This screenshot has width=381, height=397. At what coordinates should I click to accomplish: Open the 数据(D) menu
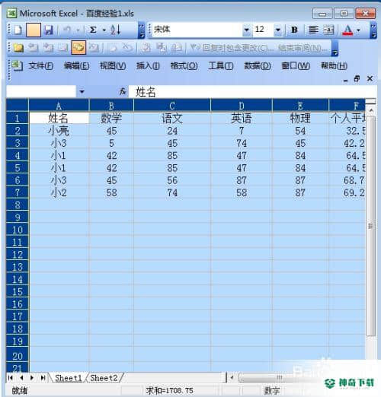point(258,66)
